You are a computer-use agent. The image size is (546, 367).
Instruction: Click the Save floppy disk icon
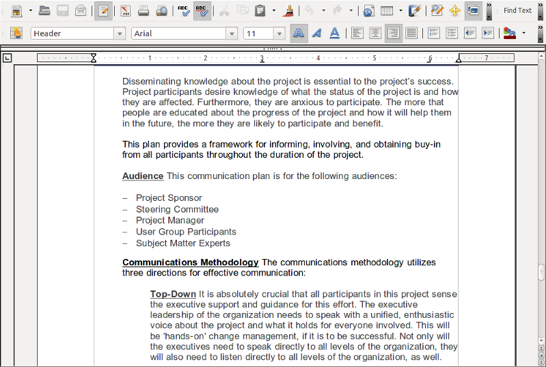coord(63,11)
